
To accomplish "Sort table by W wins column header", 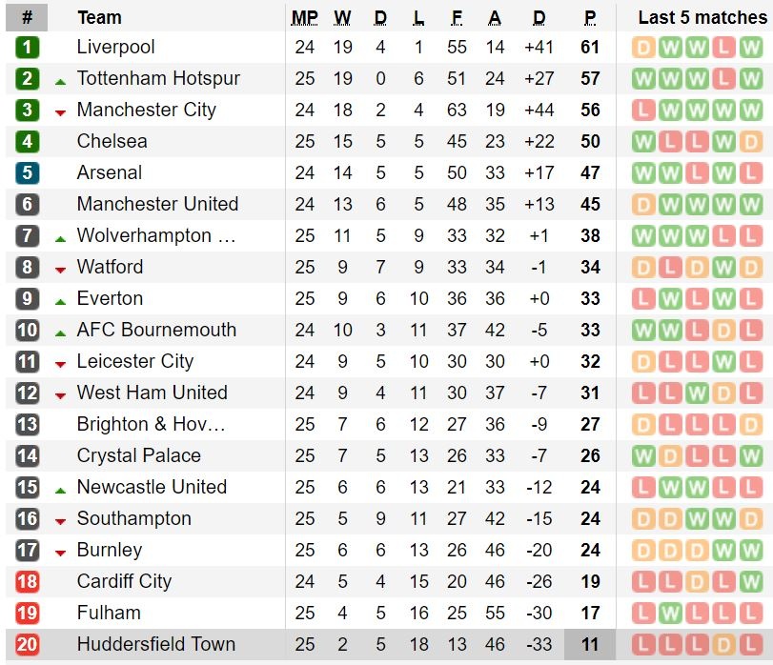I will [x=343, y=17].
